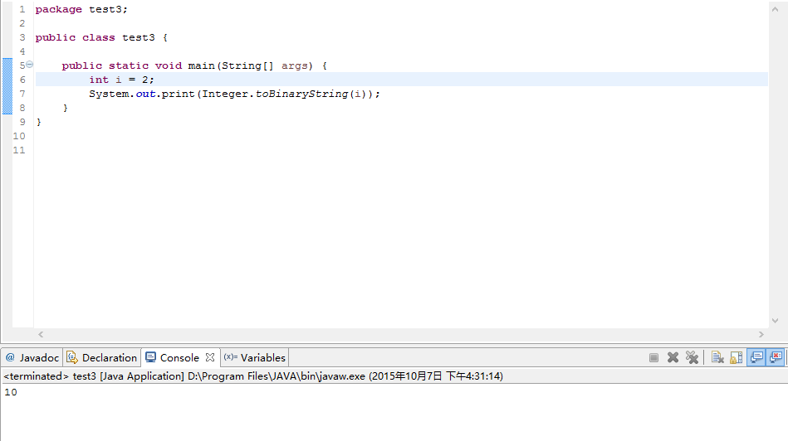Click the console output '10'

11,392
